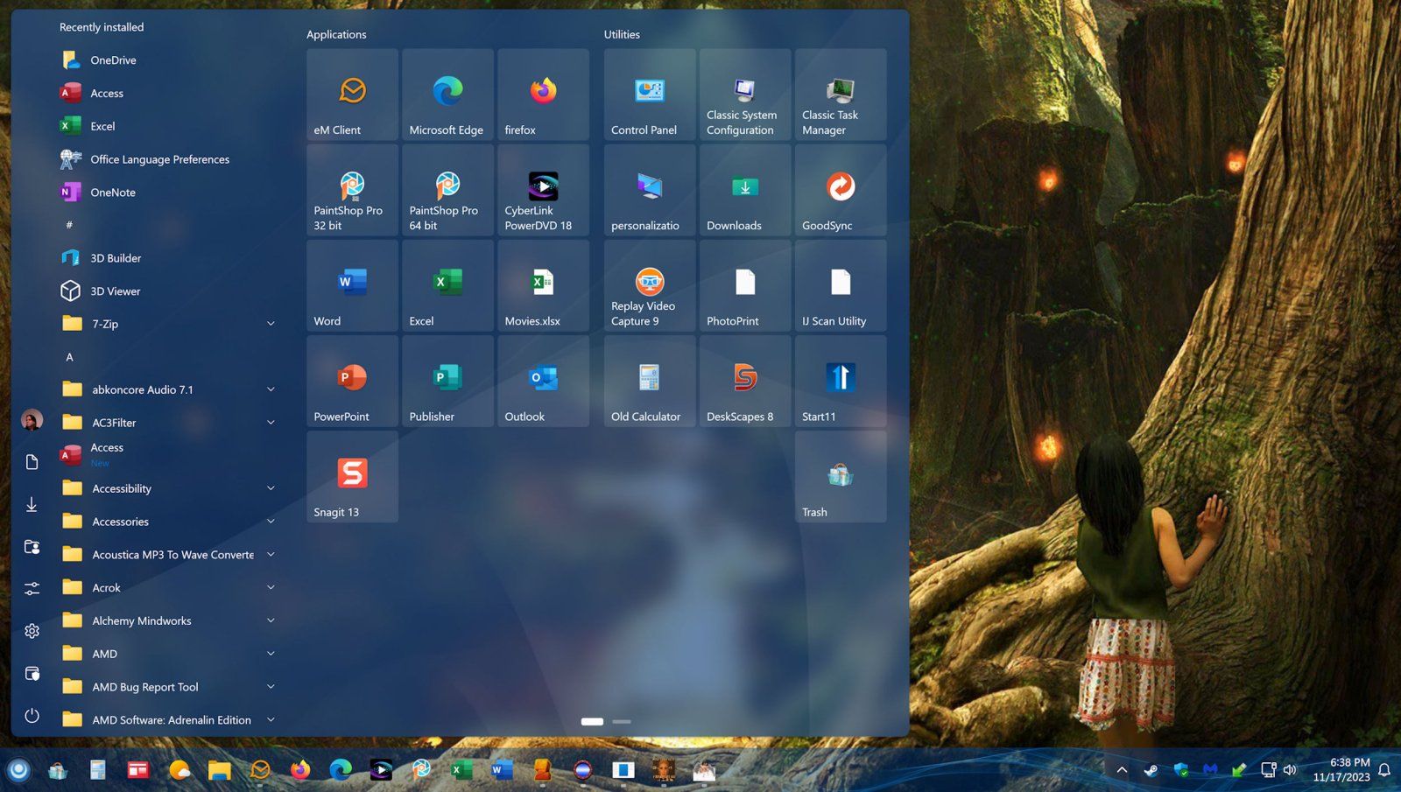Open the Excel tile in Applications

point(447,285)
